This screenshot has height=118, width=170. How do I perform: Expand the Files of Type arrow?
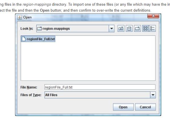(153, 95)
